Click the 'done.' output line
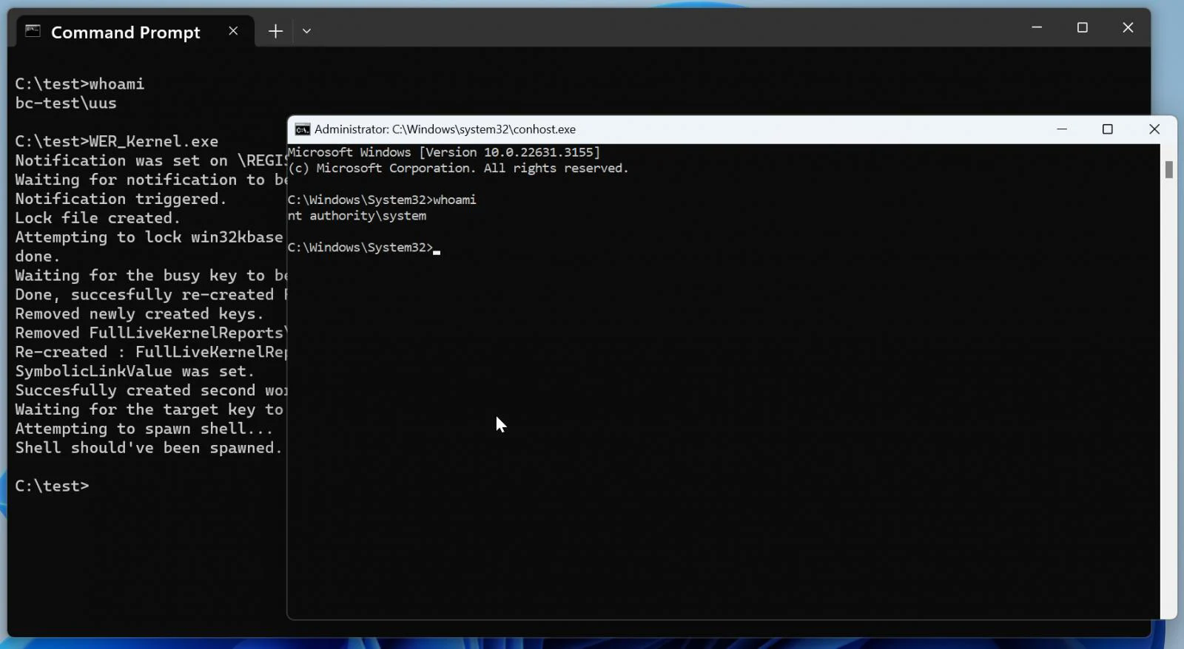This screenshot has width=1184, height=649. 38,256
